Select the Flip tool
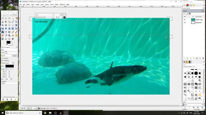 click(x=13, y=28)
